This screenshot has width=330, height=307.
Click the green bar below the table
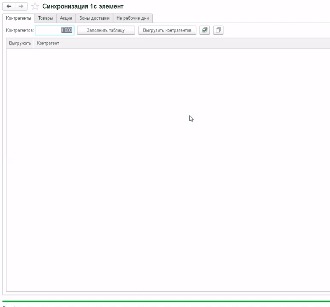tap(166, 301)
